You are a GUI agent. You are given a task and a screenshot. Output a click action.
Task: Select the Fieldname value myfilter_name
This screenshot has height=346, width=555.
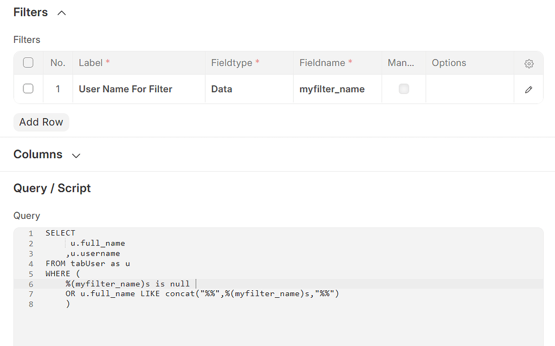[x=331, y=88]
